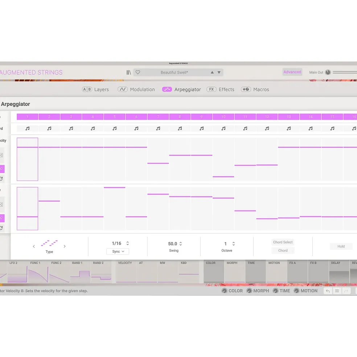Image resolution: width=357 pixels, height=357 pixels.
Task: Switch to the Modulation tab
Action: tap(136, 90)
